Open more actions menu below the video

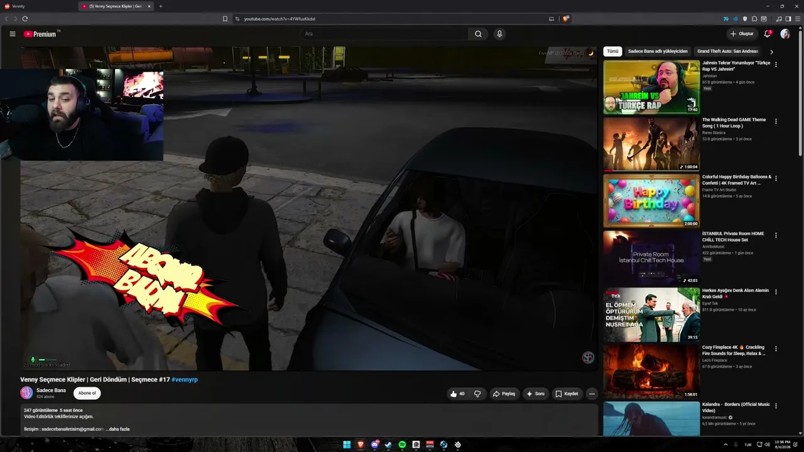pos(591,394)
